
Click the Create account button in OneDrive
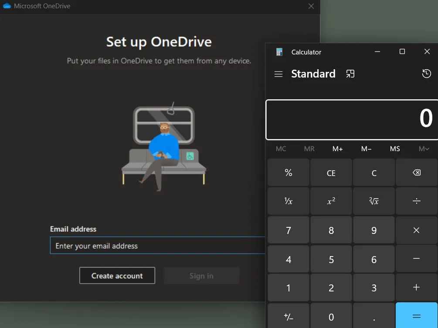coord(117,276)
